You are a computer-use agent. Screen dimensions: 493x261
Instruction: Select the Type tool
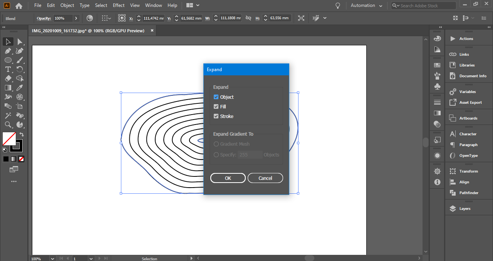8,69
